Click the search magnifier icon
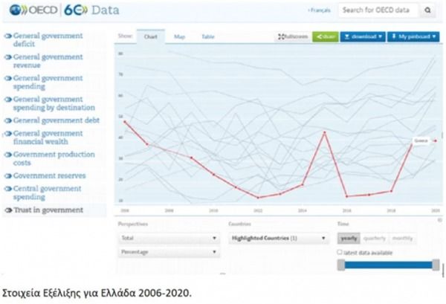This screenshot has height=304, width=446. click(x=428, y=10)
